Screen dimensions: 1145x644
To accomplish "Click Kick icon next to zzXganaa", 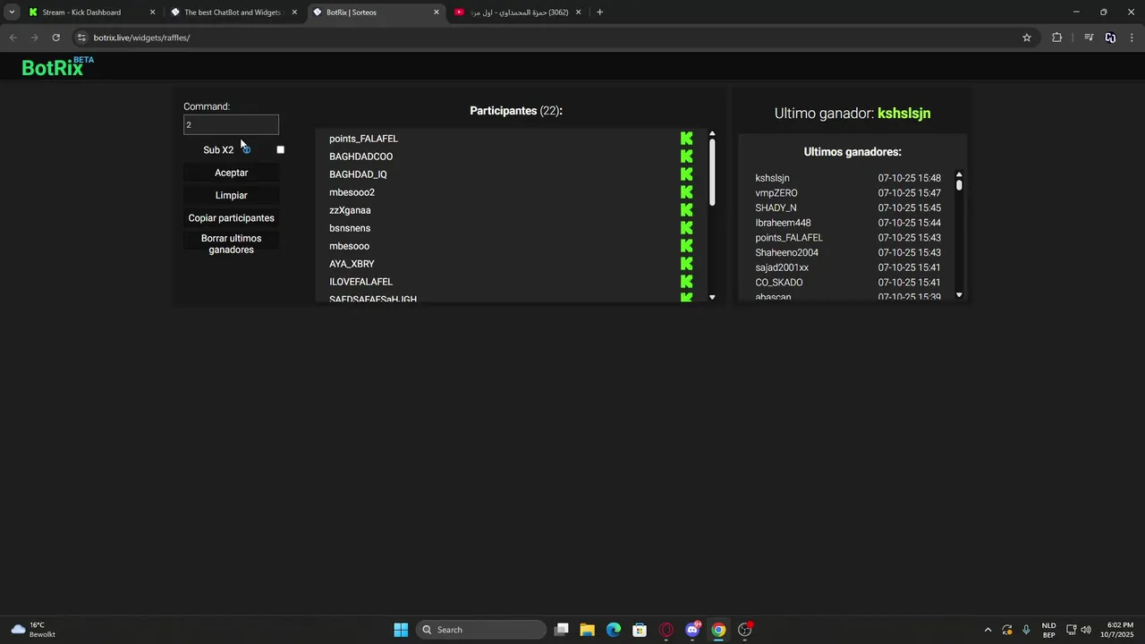I will pyautogui.click(x=686, y=210).
